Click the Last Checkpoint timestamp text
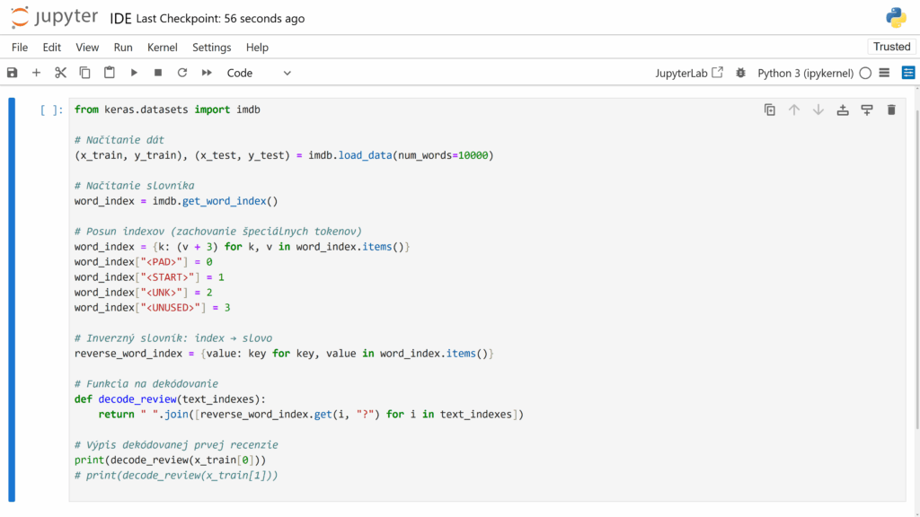This screenshot has height=517, width=920. 220,19
